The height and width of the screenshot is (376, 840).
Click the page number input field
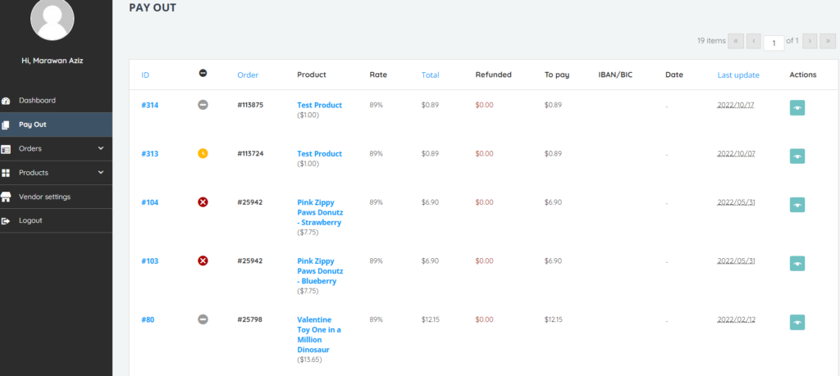[773, 42]
